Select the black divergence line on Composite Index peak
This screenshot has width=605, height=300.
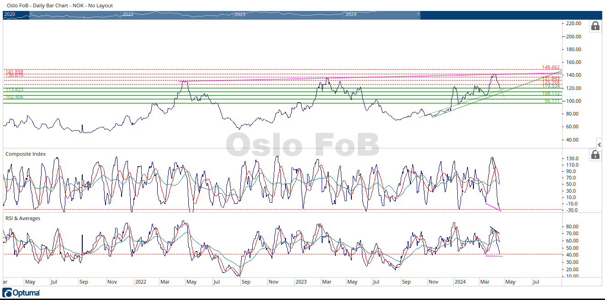pos(495,162)
